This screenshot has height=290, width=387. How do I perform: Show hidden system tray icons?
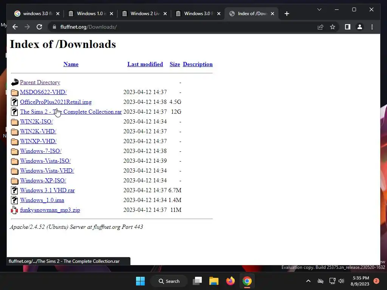[308, 281]
